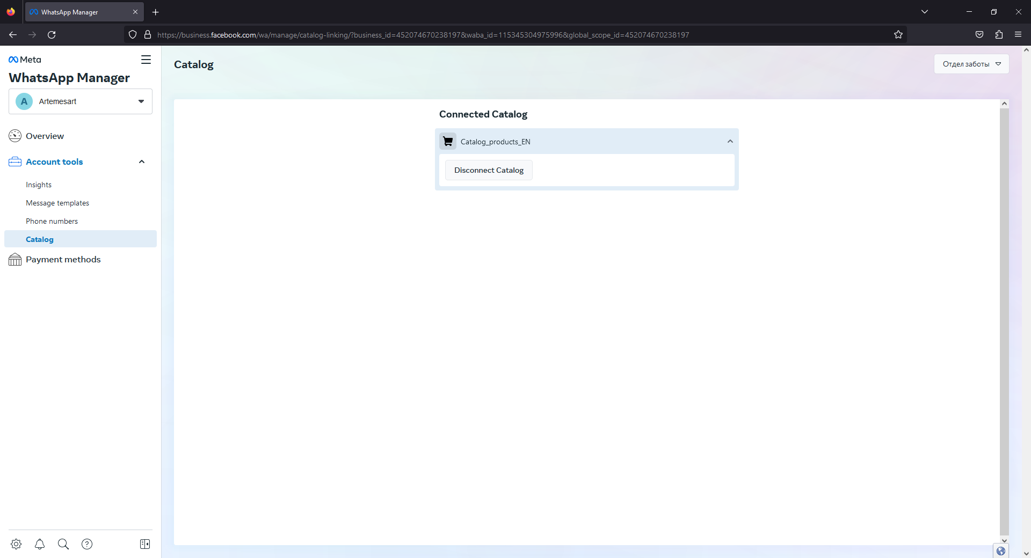Open Payment methods

(63, 260)
